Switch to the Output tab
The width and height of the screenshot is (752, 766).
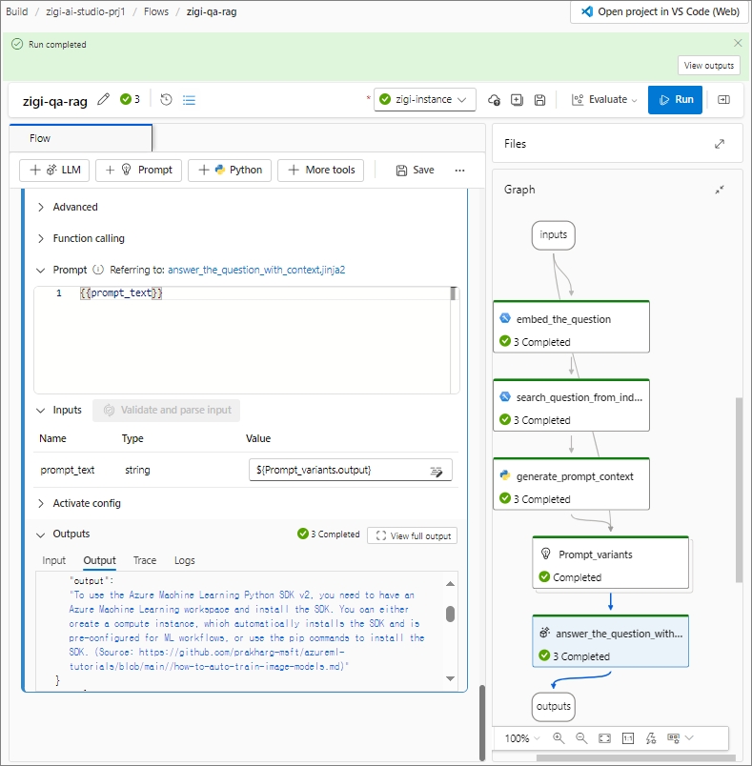click(100, 560)
